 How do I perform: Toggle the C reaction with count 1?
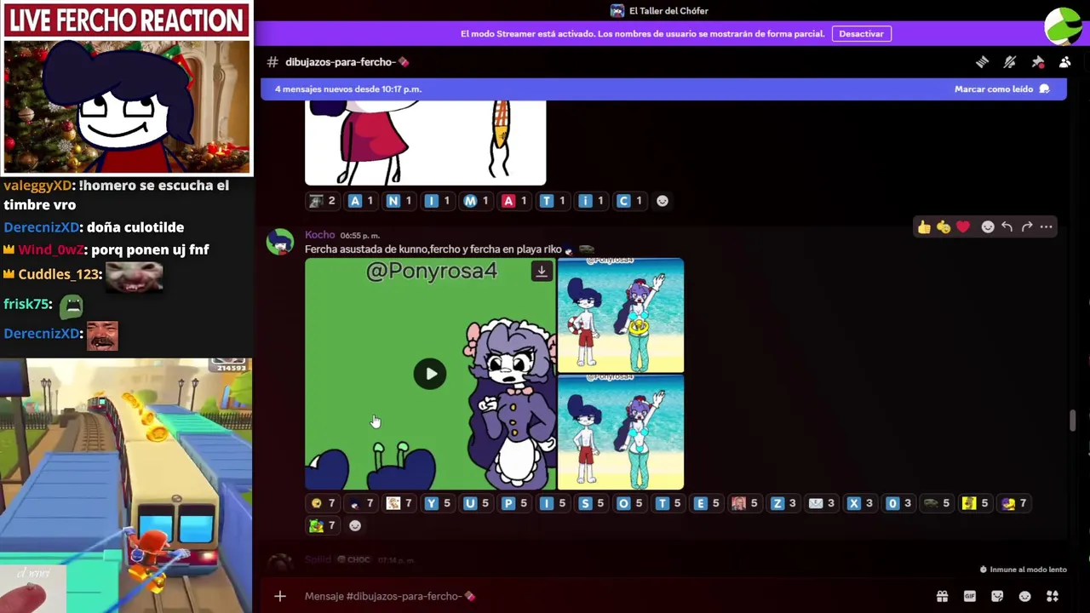[x=629, y=201]
